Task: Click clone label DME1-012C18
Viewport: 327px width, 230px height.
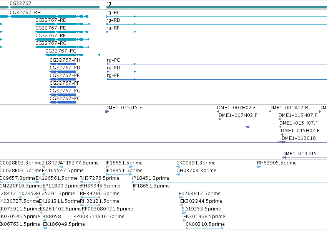Action: pyautogui.click(x=299, y=138)
